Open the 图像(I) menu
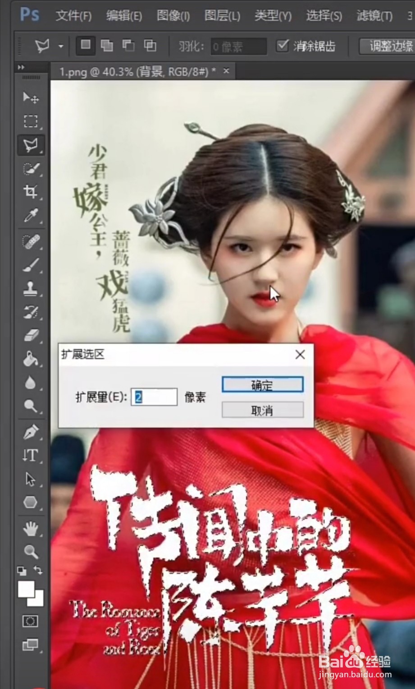The width and height of the screenshot is (415, 689). 173,16
